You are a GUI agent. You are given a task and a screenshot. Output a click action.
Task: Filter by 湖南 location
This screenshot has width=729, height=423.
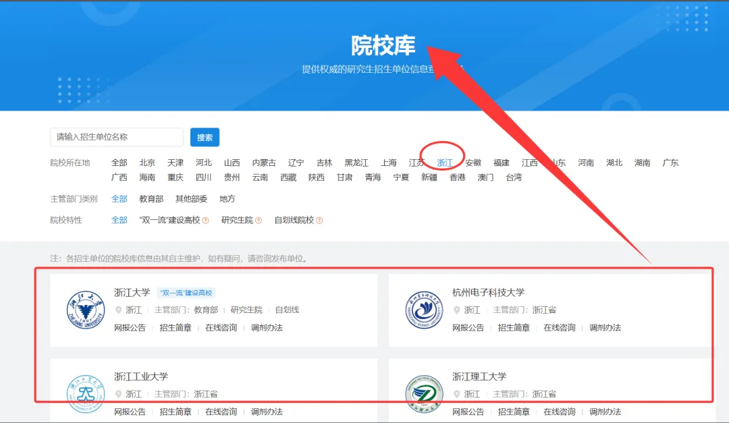coord(643,163)
